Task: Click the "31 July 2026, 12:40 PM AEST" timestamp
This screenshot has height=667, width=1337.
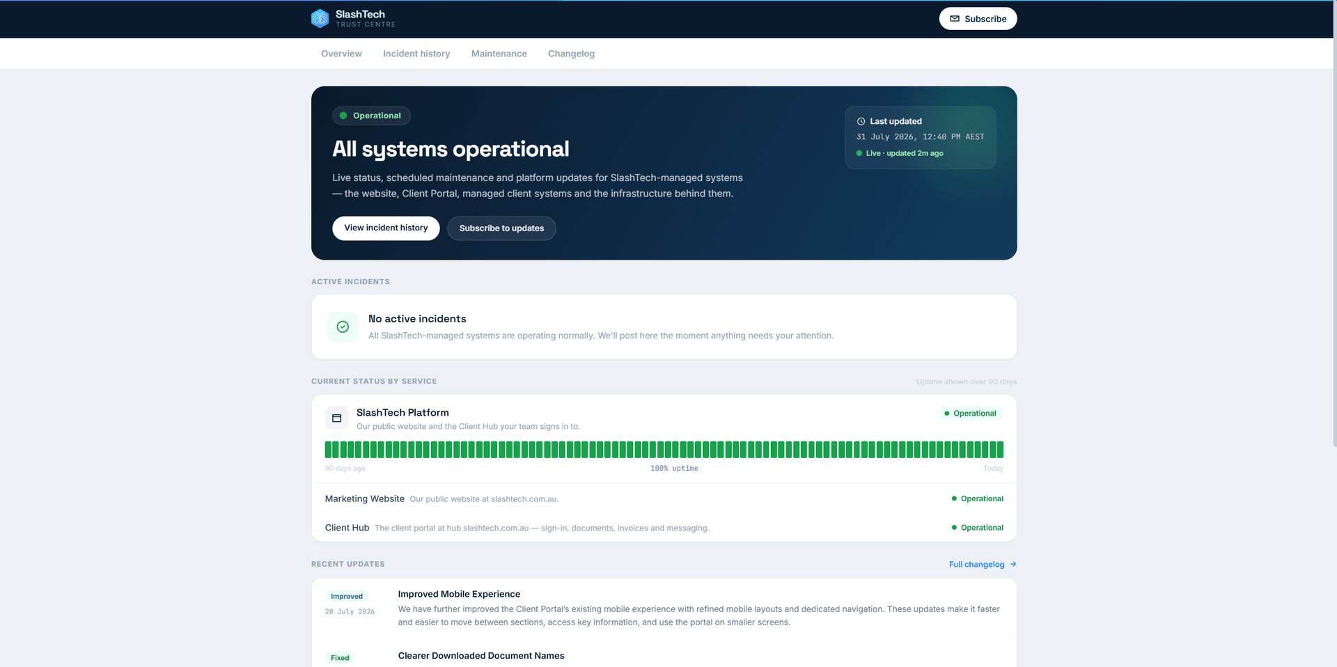Action: 921,137
